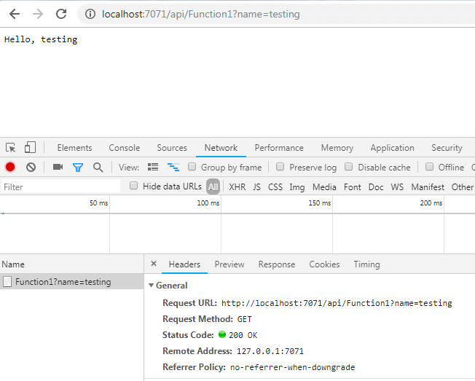The width and height of the screenshot is (475, 381).
Task: Open the Application tab
Action: [x=392, y=148]
